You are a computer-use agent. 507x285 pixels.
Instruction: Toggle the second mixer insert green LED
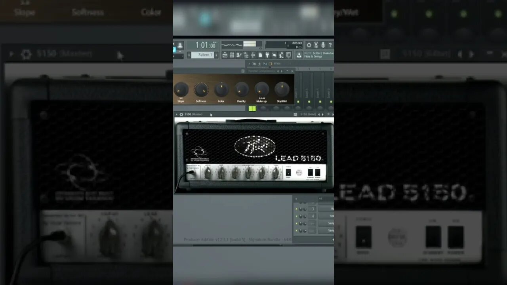click(x=309, y=102)
